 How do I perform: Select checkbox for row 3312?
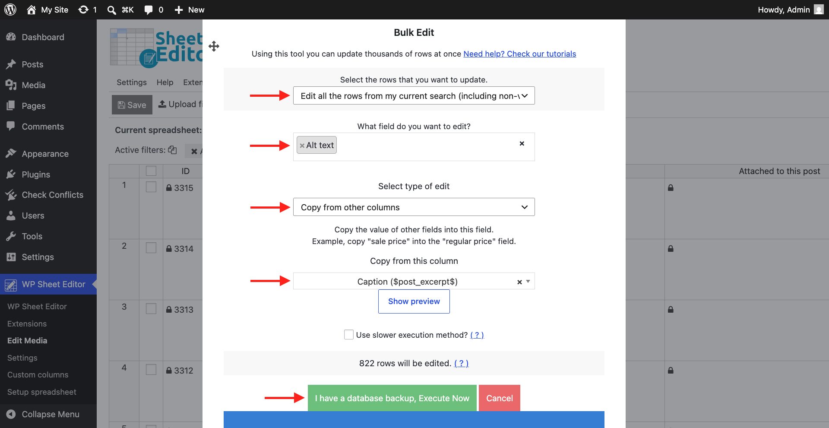(151, 369)
